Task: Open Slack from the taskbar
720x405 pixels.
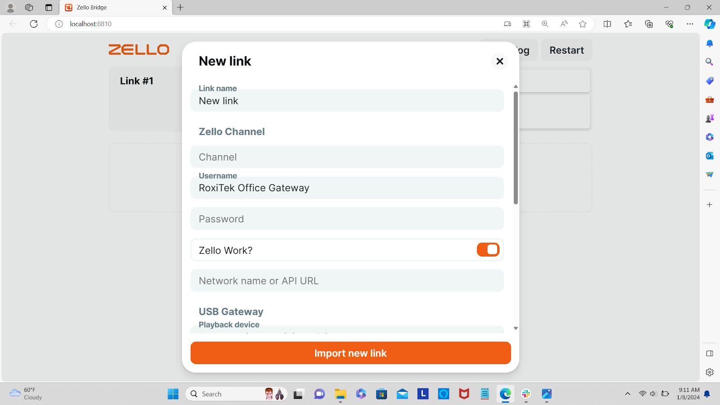Action: point(526,394)
